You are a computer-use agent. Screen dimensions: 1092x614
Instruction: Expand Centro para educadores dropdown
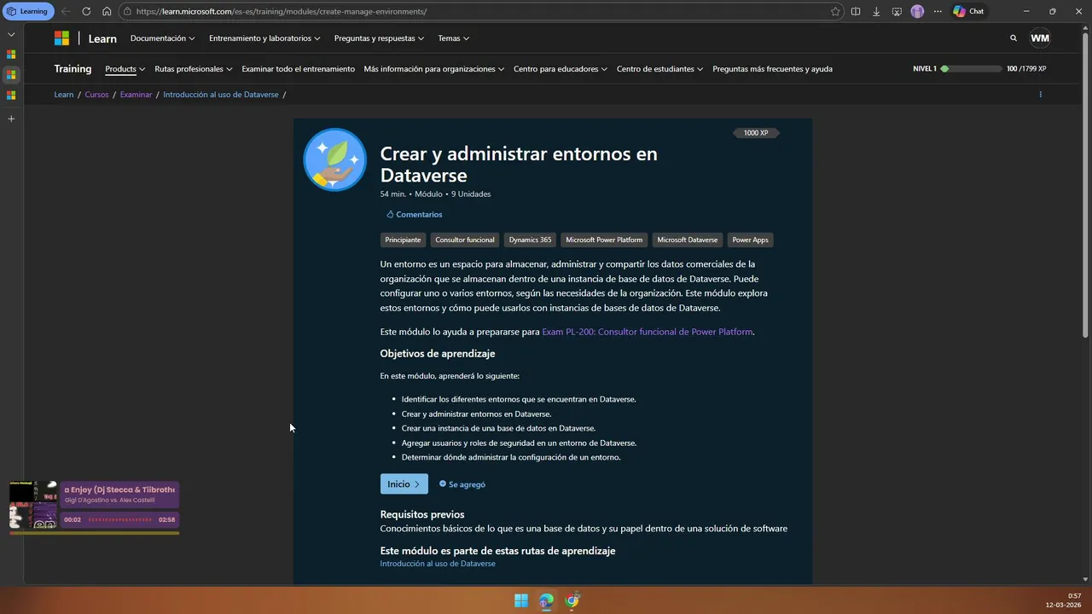[x=561, y=69]
